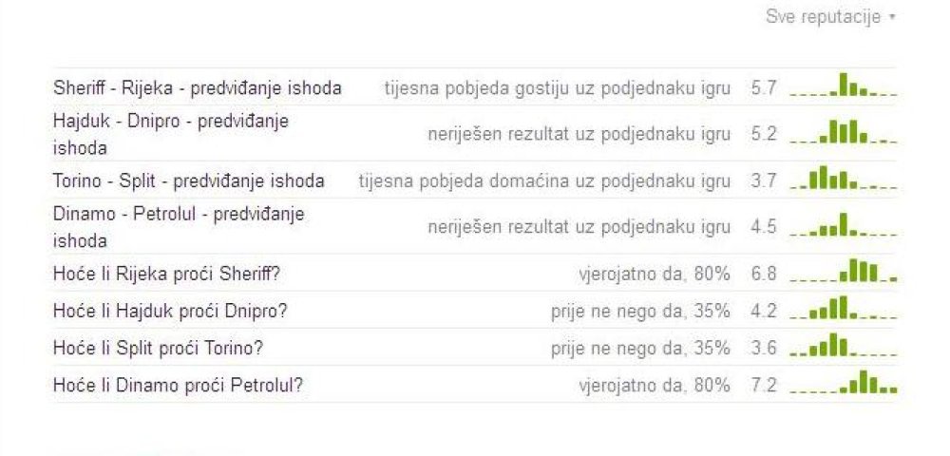Click the 7.2 score value
The width and height of the screenshot is (950, 456).
[764, 385]
